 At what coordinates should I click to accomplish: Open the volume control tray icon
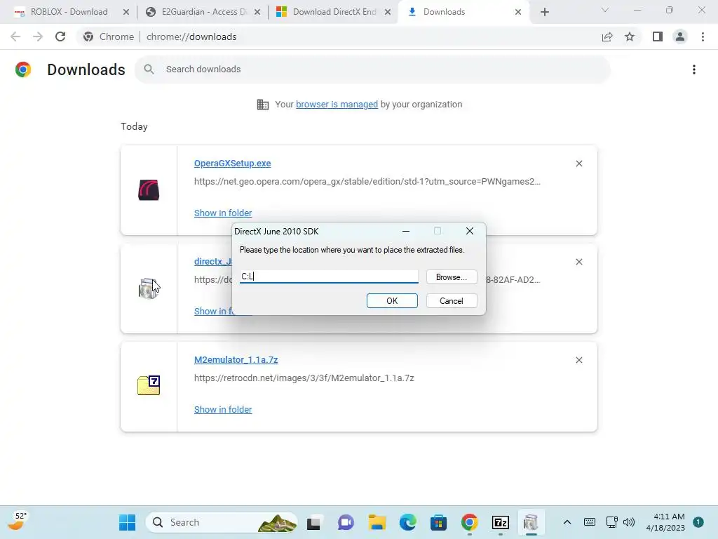click(629, 522)
